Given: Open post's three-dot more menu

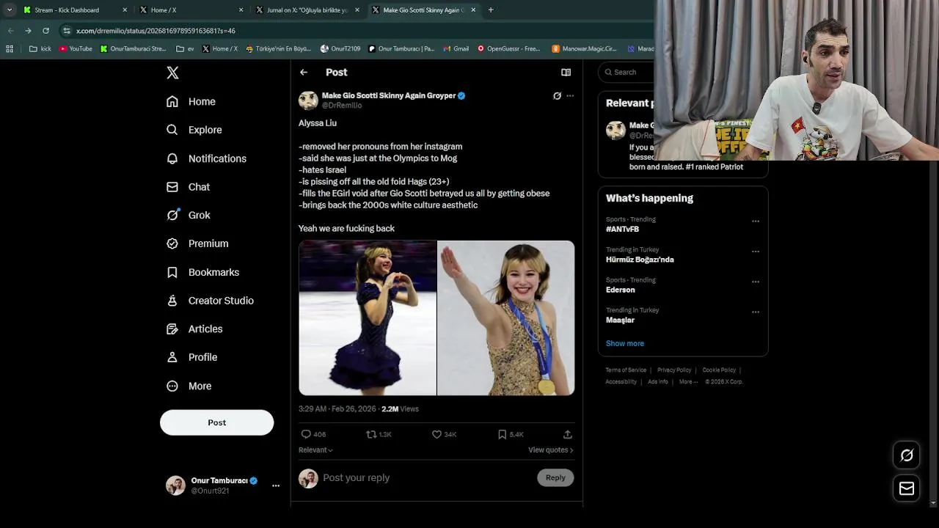Looking at the screenshot, I should 570,96.
